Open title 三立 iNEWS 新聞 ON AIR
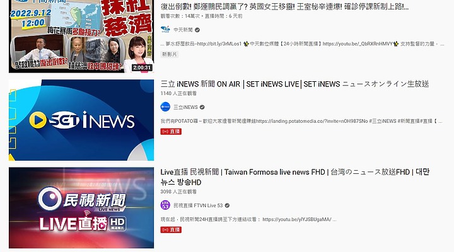 click(x=294, y=84)
